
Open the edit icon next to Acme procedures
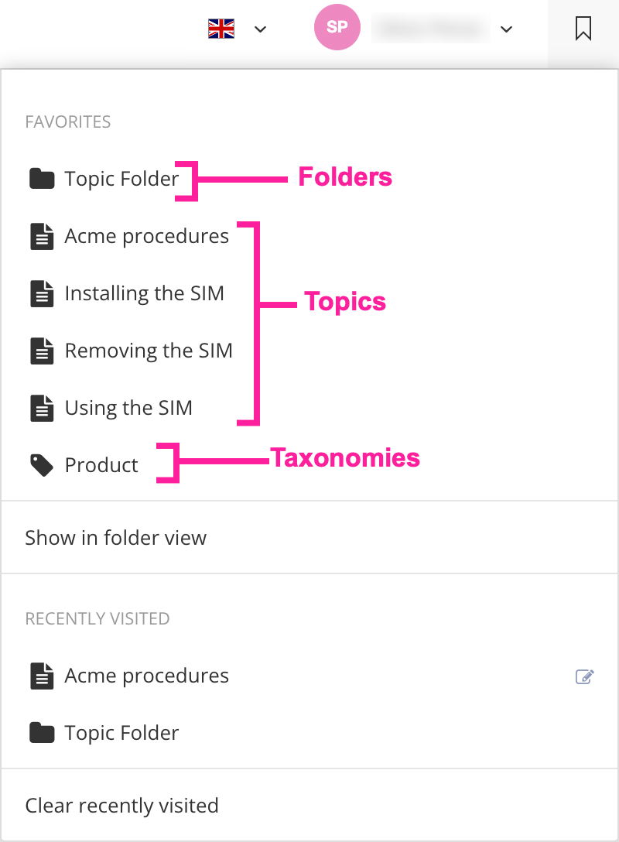[584, 676]
